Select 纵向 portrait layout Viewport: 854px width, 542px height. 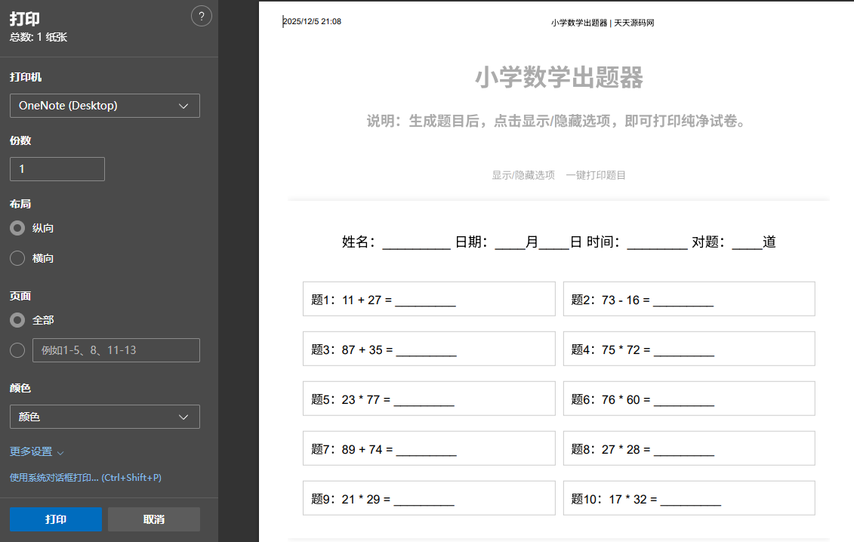(x=17, y=228)
